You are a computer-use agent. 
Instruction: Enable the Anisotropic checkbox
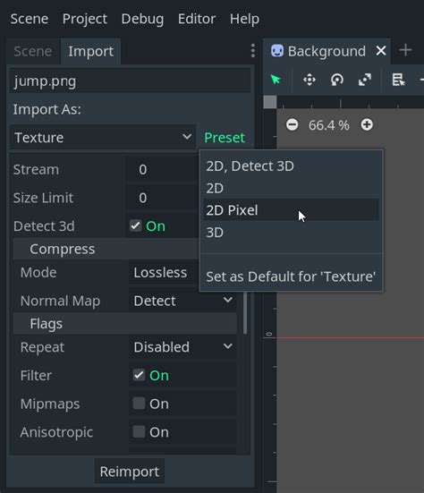point(139,431)
